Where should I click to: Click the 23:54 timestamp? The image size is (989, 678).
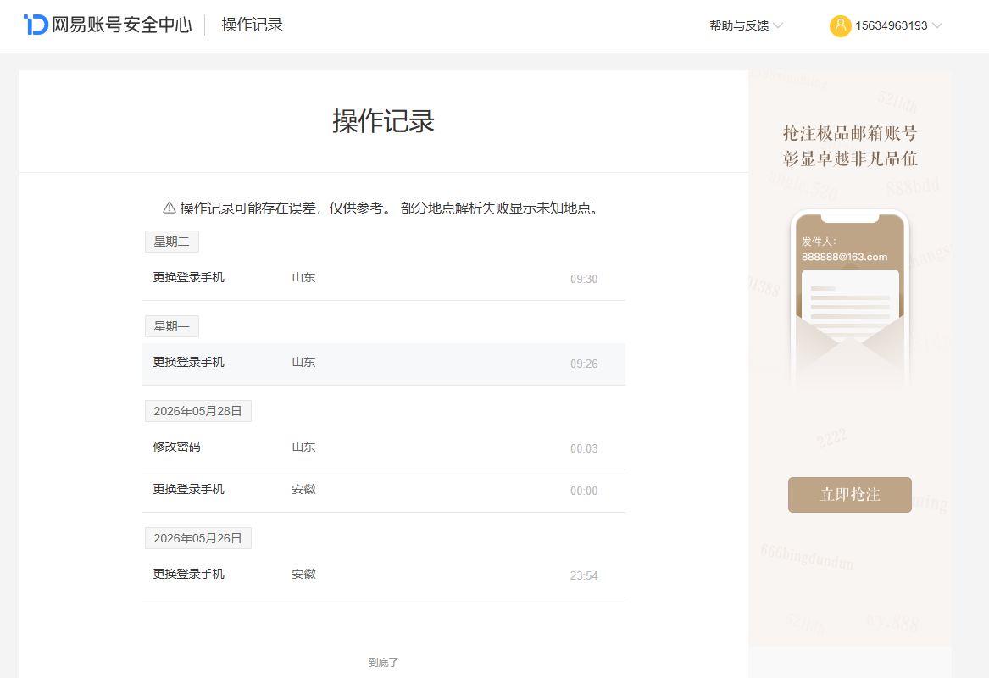(x=583, y=575)
